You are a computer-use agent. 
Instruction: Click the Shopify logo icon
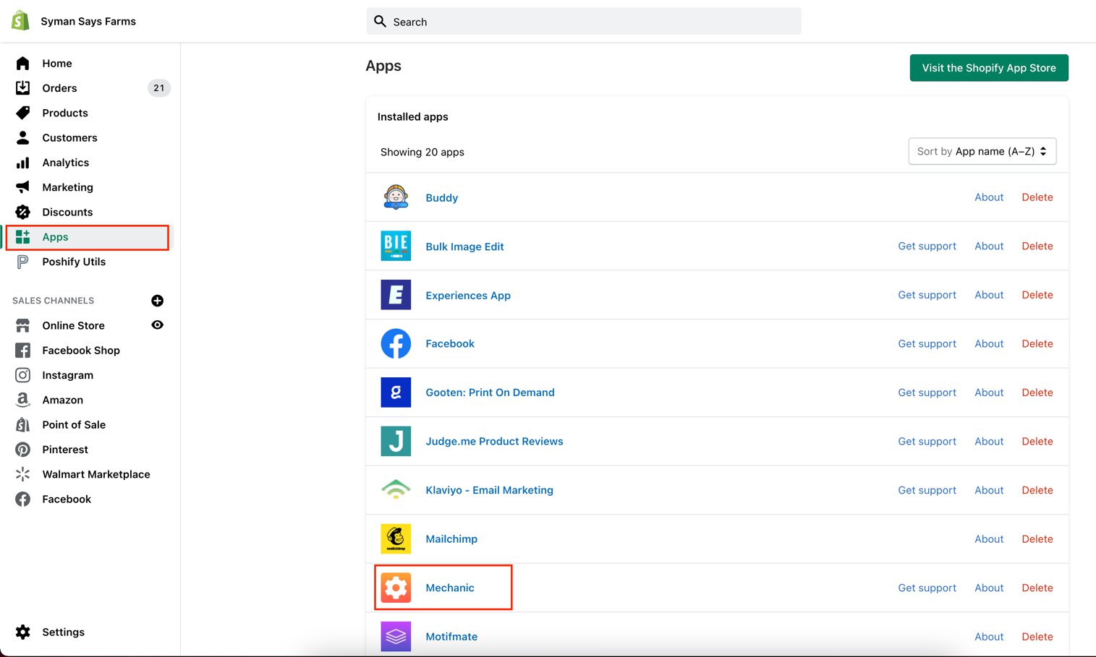(x=21, y=21)
